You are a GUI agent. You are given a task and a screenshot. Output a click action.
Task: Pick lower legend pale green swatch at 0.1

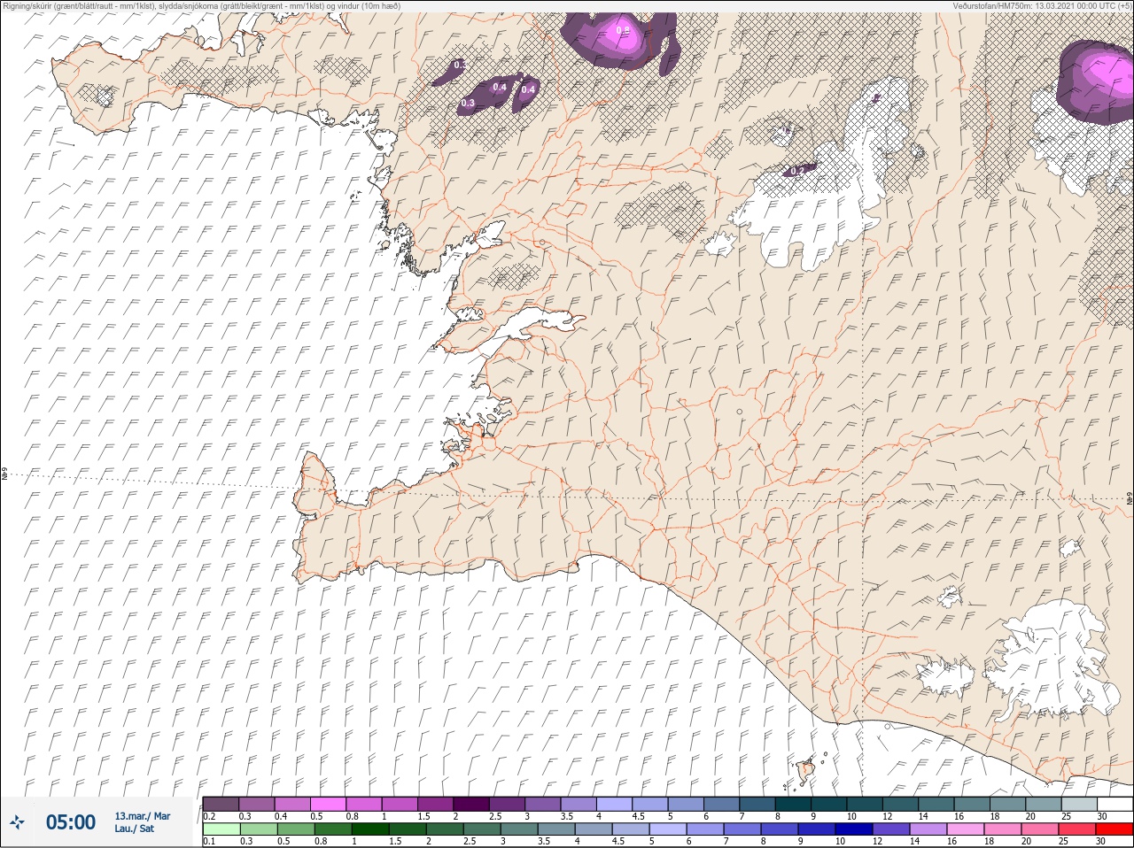(x=221, y=829)
